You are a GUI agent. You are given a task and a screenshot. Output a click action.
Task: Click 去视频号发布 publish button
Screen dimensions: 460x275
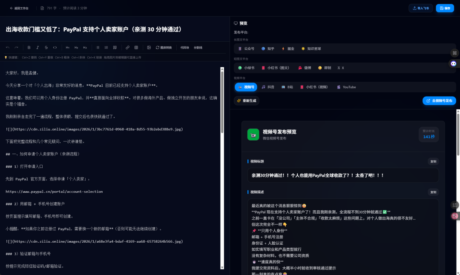(439, 100)
